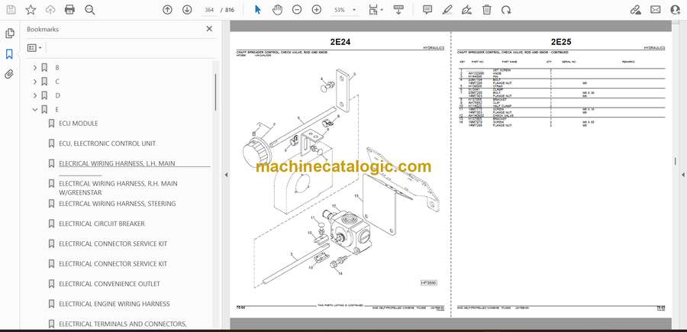Expand the right tools pane arrow
The height and width of the screenshot is (332, 687).
pos(683,175)
